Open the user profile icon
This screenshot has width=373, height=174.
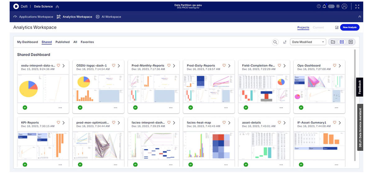[x=344, y=6]
